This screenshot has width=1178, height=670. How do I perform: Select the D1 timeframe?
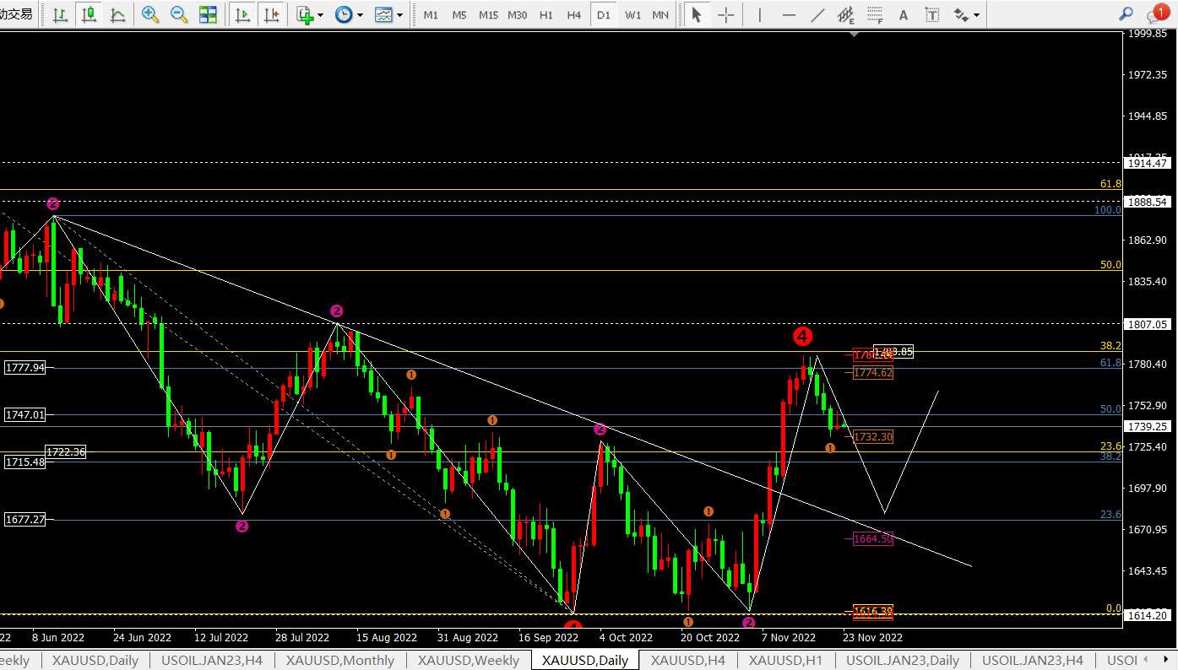pos(603,15)
